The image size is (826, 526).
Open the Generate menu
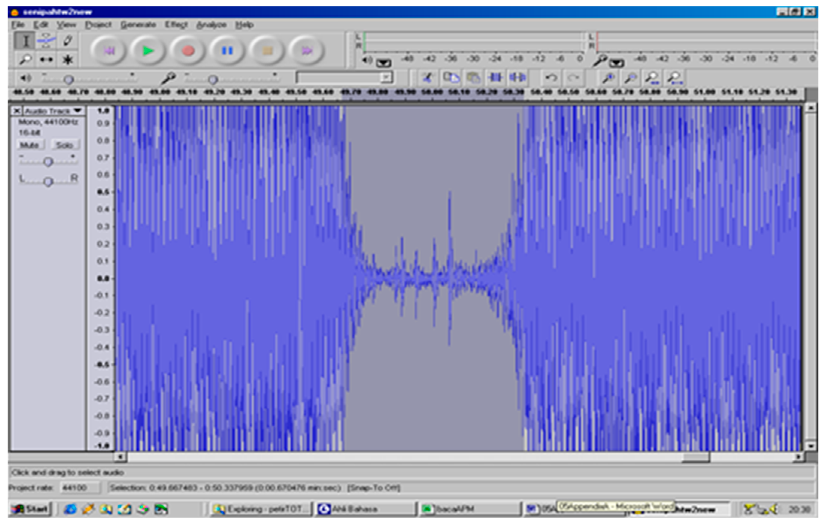point(138,25)
